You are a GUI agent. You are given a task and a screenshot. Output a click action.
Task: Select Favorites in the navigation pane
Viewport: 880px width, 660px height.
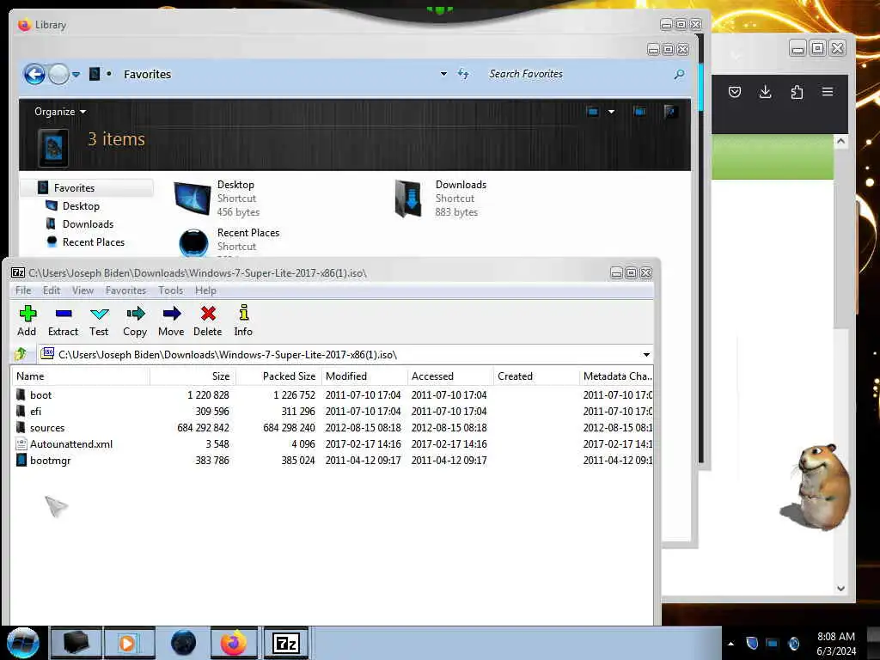[x=87, y=188]
